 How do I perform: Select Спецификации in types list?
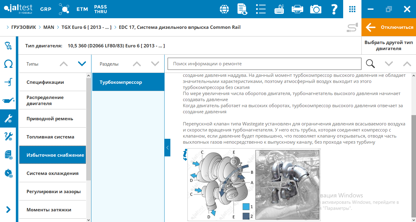click(x=52, y=82)
